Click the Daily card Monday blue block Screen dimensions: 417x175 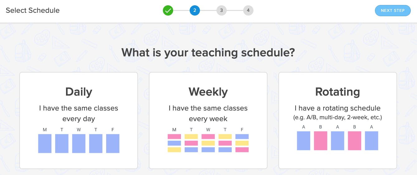tap(45, 144)
